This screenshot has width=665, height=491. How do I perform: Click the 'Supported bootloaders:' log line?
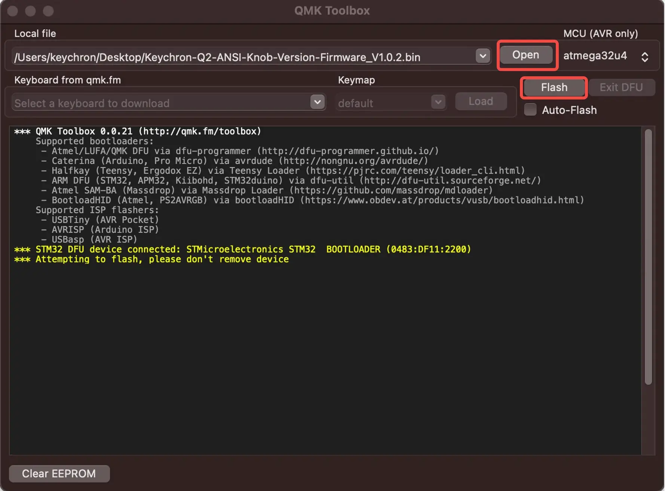tap(95, 141)
